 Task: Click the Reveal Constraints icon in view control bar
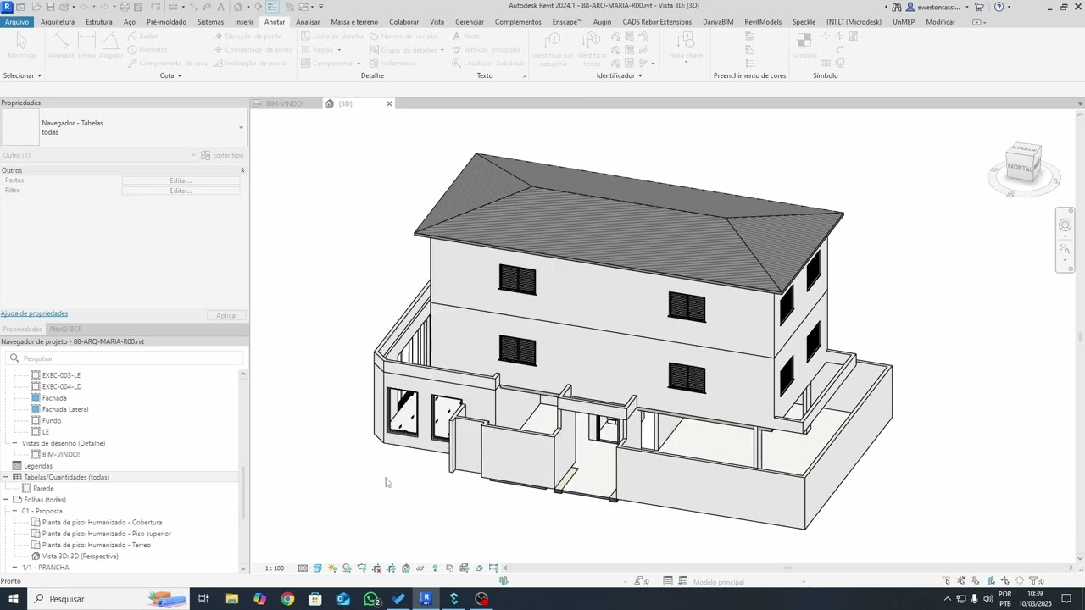point(493,568)
